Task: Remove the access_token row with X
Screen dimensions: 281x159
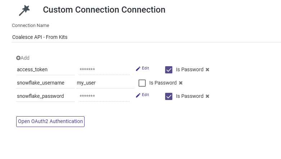Action: (x=207, y=70)
